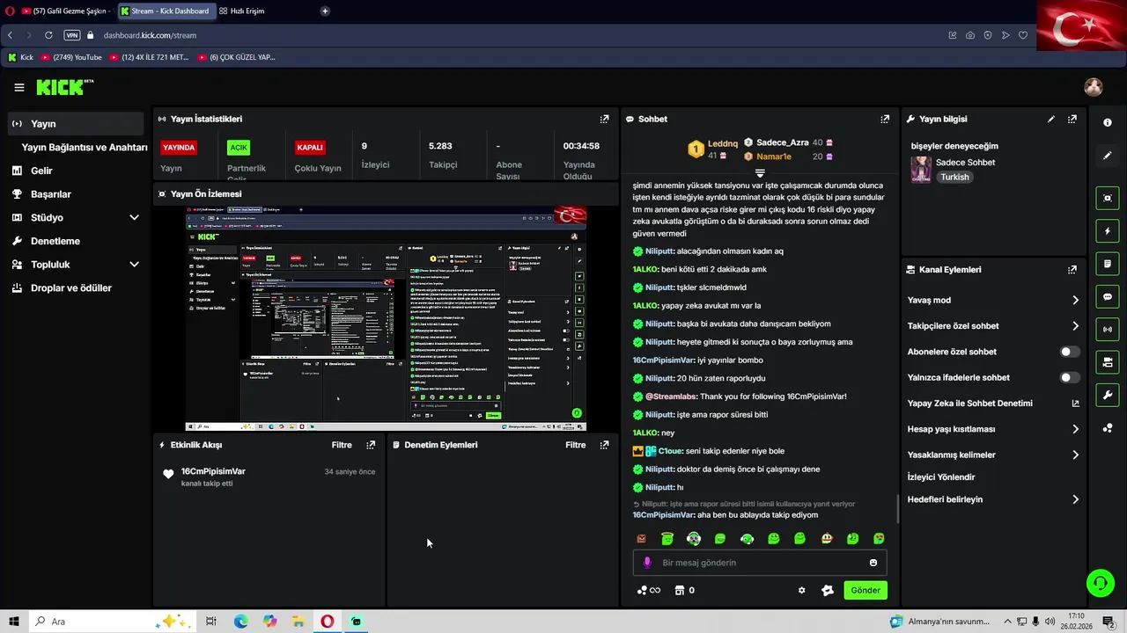This screenshot has height=633, width=1127.
Task: Pop out the Yayın İstatistikleri panel
Action: 604,119
